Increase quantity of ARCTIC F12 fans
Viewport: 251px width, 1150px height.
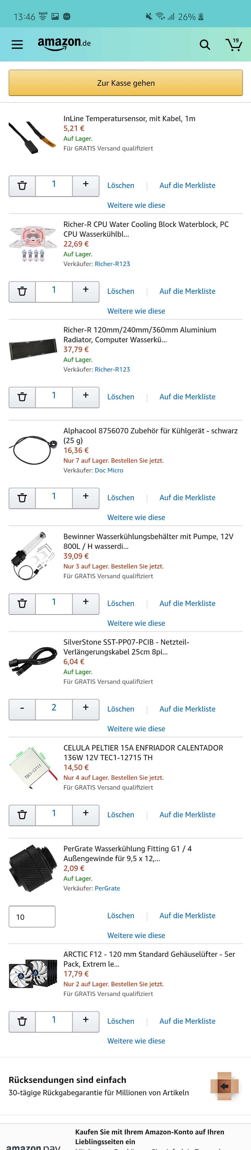click(x=86, y=1021)
